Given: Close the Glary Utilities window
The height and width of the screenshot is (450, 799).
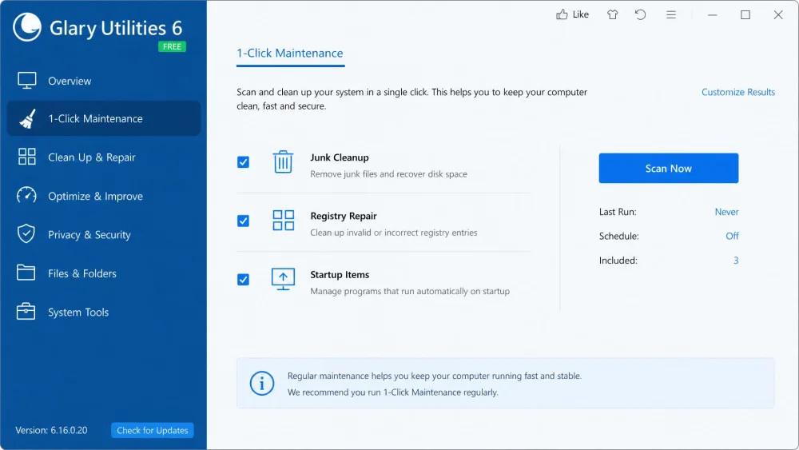Looking at the screenshot, I should [778, 14].
